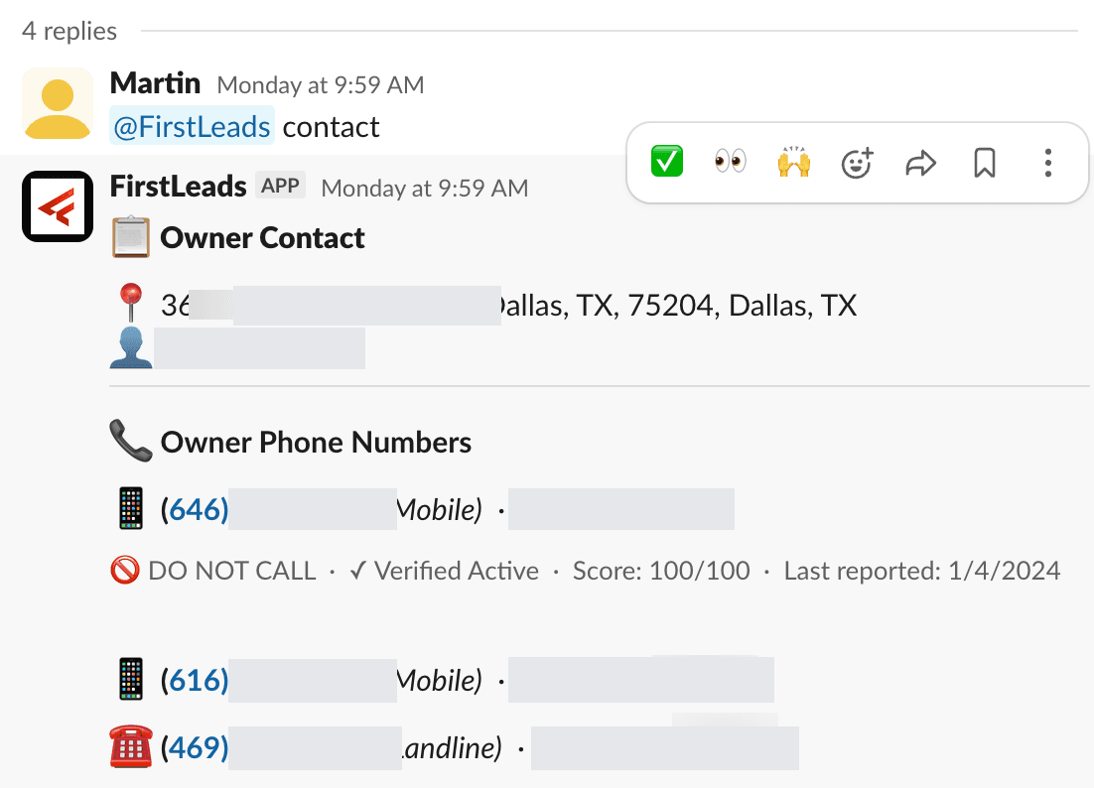React with the green checkmark emoji
This screenshot has width=1094, height=788.
666,162
